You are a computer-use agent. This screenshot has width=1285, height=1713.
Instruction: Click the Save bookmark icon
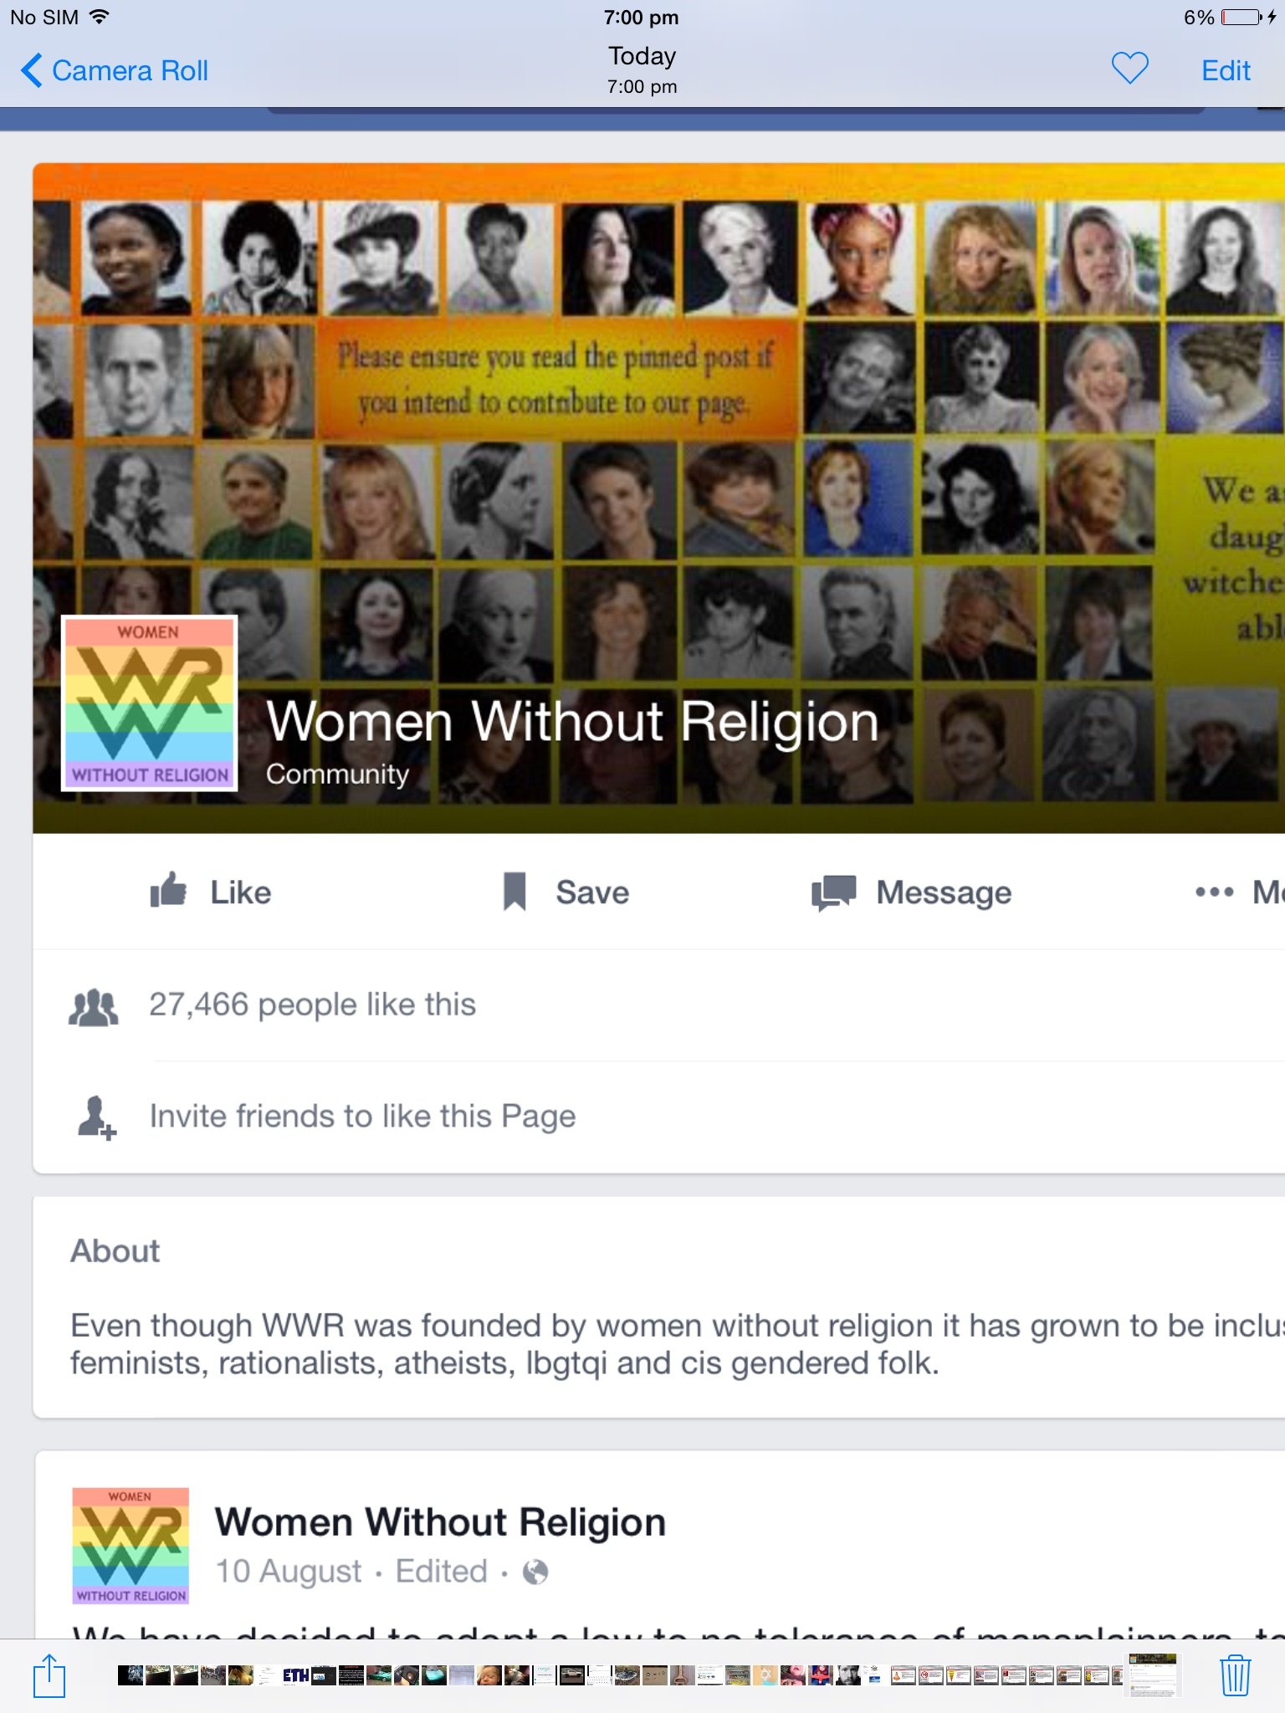point(515,892)
